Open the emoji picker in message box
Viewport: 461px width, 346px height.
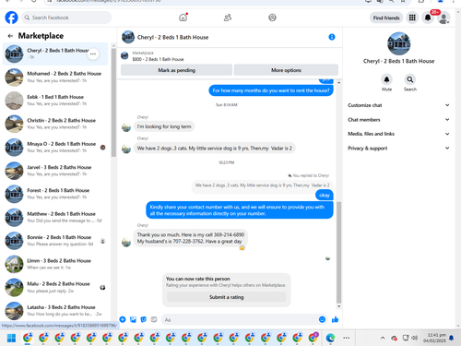click(x=322, y=319)
